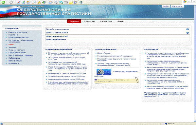Screen dimensions: 196x125
Task: Click the Refresh page icon with green arrows
Action: tap(23, 2)
